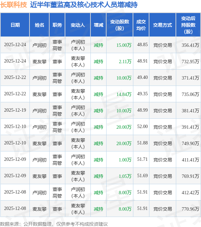Click 麦友攀(本人) in the 749.90万 row
Viewport: 201px width, 227px height.
coord(78,143)
